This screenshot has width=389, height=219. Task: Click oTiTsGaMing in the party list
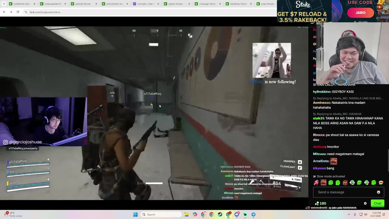18,162
